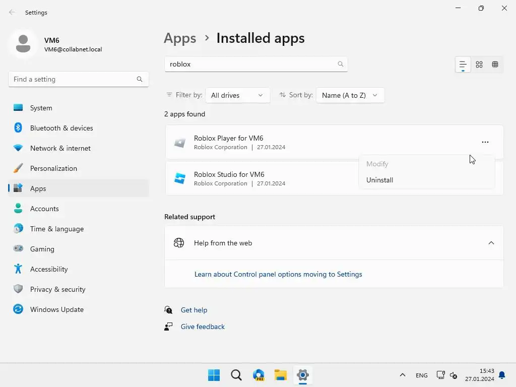Open Bluetooth & devices settings
The height and width of the screenshot is (387, 516).
pyautogui.click(x=61, y=128)
